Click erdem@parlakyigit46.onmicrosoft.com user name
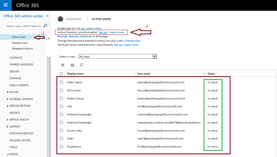Image resolution: width=277 pixels, height=157 pixels. (x=161, y=98)
